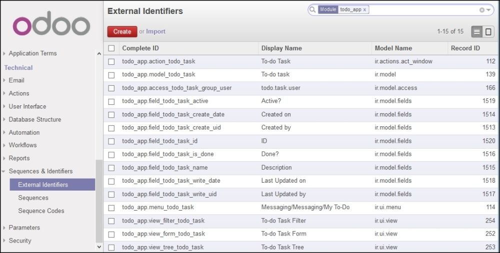
Task: Expand the Database Structure menu
Action: click(35, 119)
